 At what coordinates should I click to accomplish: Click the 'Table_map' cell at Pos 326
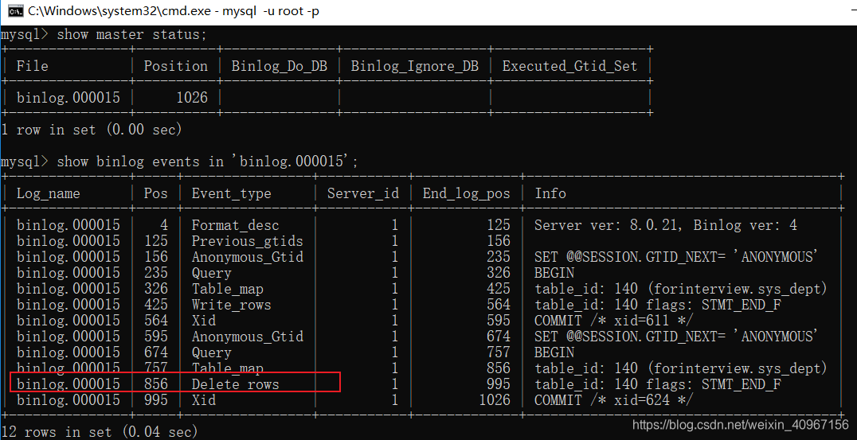(x=227, y=290)
